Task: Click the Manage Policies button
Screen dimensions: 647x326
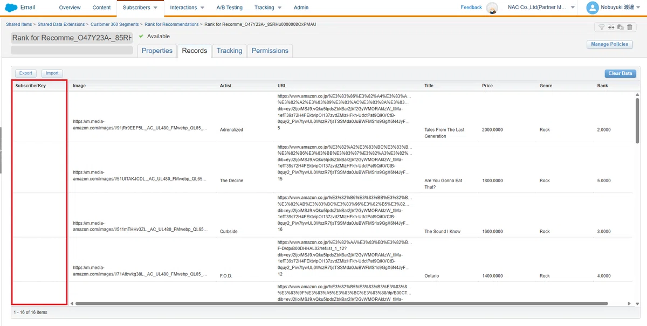Action: click(610, 44)
